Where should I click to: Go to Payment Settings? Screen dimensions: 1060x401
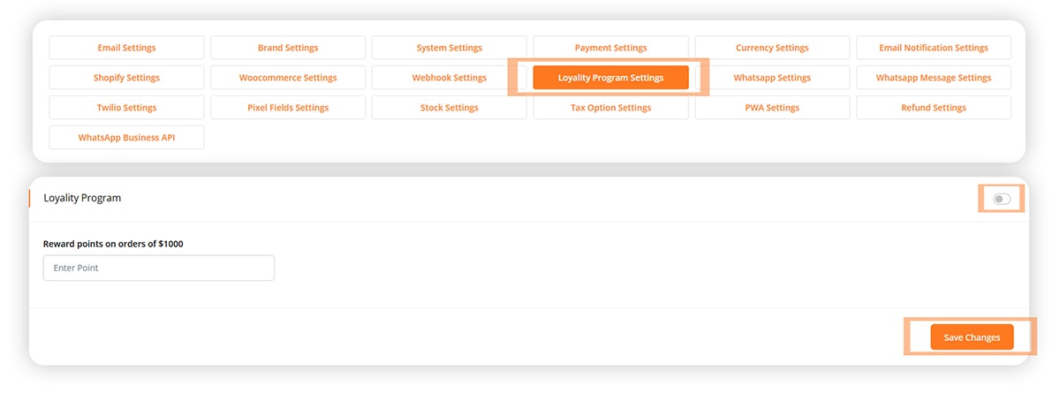tap(610, 48)
